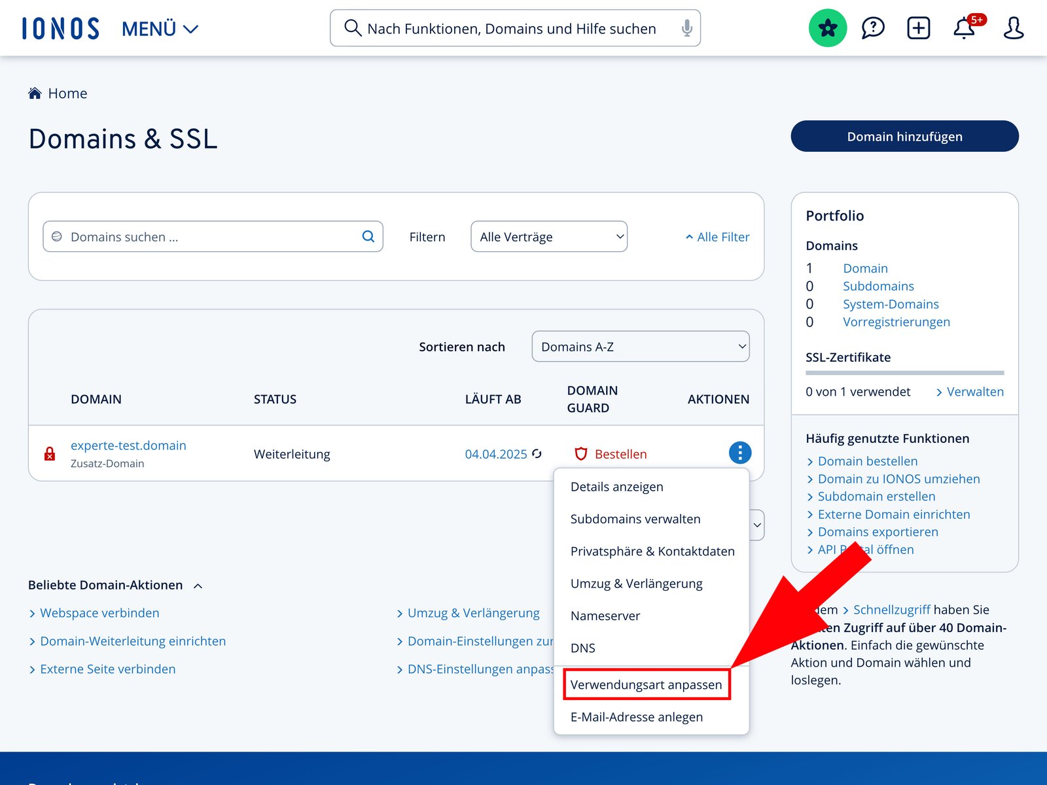The height and width of the screenshot is (785, 1047).
Task: Click the help question mark icon
Action: tap(873, 27)
